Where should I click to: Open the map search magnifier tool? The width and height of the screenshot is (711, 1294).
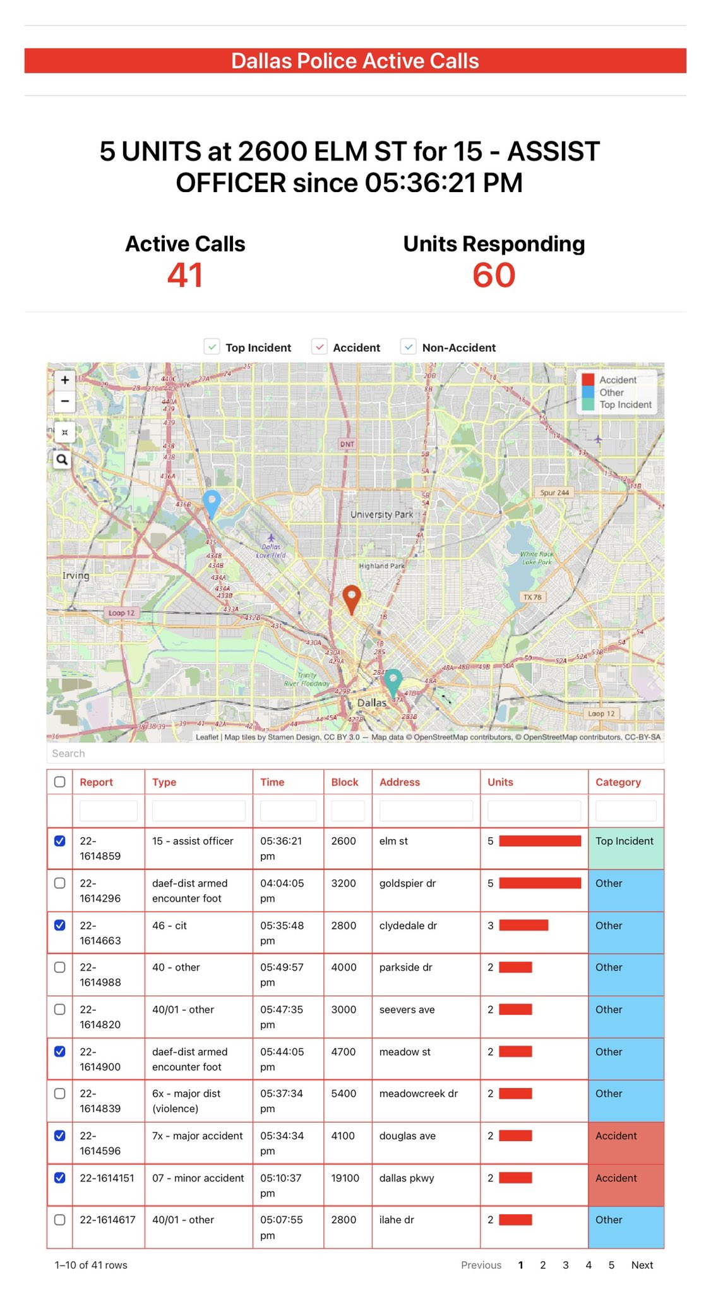tap(62, 459)
